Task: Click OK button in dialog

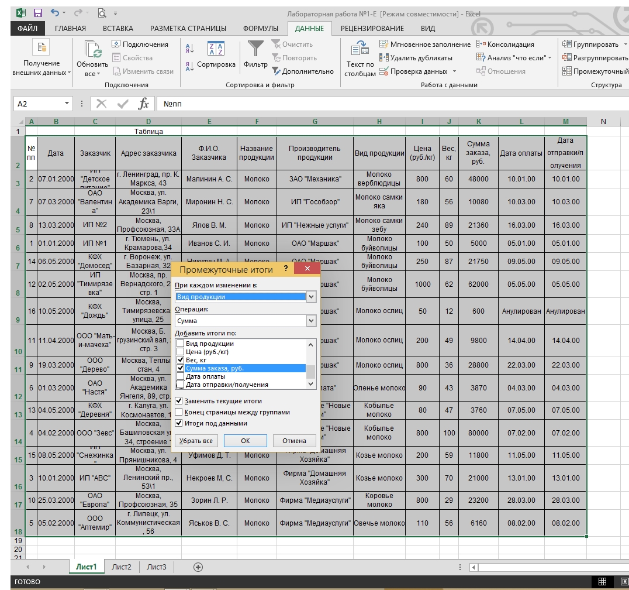Action: pos(245,441)
